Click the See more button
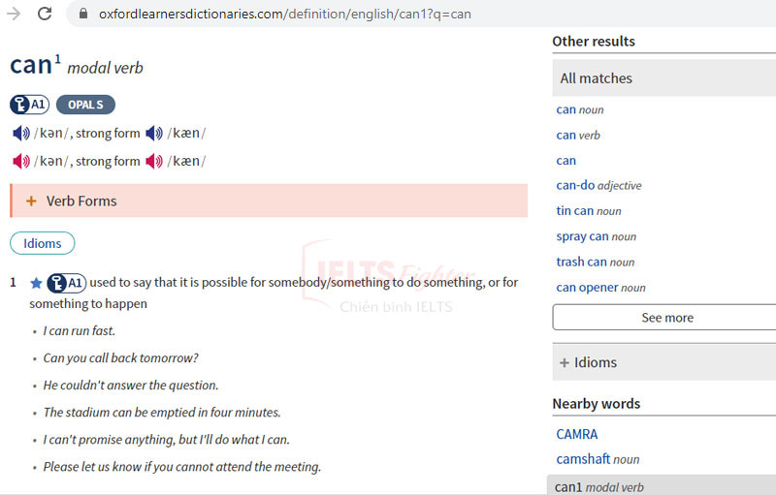The image size is (776, 495). [666, 318]
